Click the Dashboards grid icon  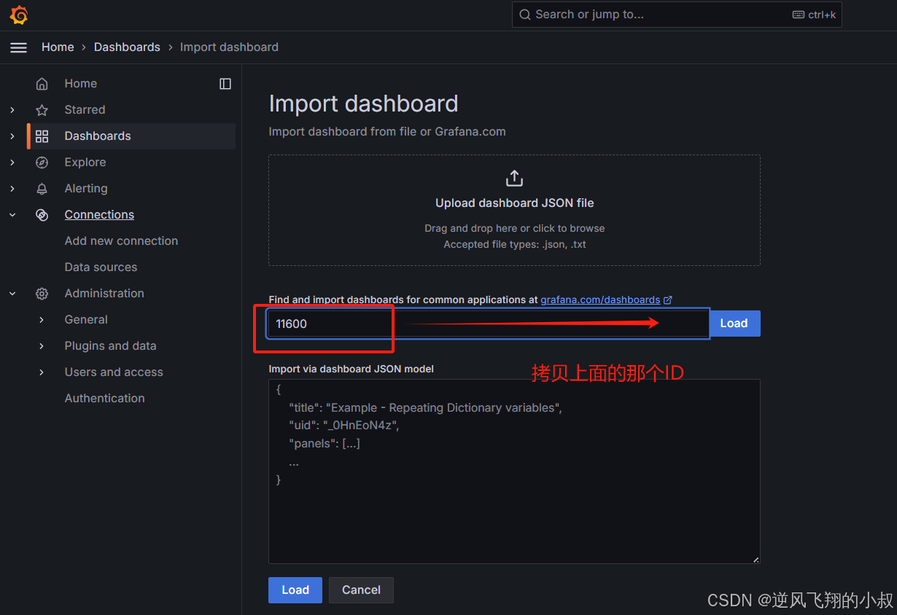42,136
